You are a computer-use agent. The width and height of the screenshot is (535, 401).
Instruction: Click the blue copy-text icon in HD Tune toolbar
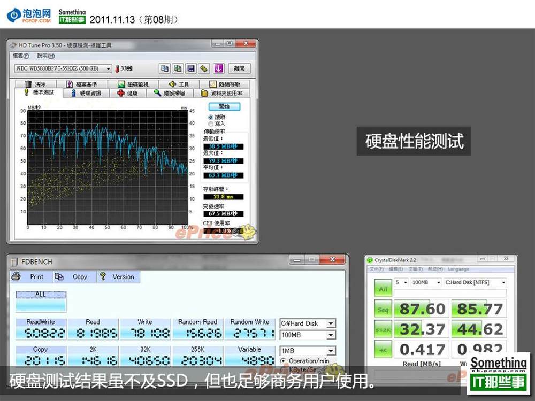click(x=164, y=68)
